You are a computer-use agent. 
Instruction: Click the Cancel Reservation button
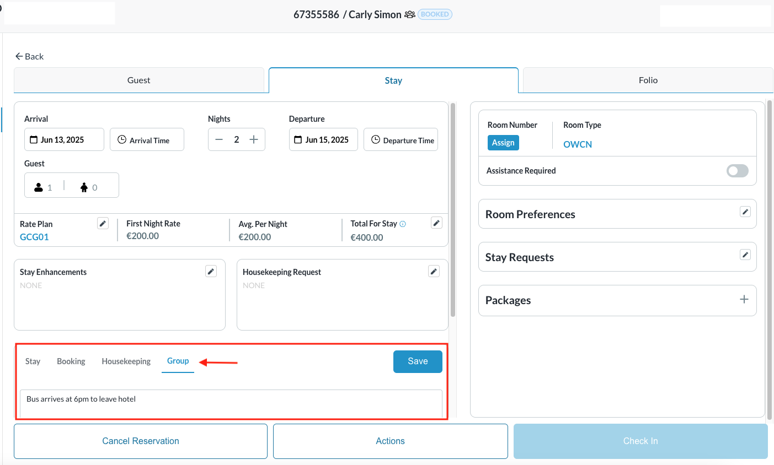[x=141, y=441]
